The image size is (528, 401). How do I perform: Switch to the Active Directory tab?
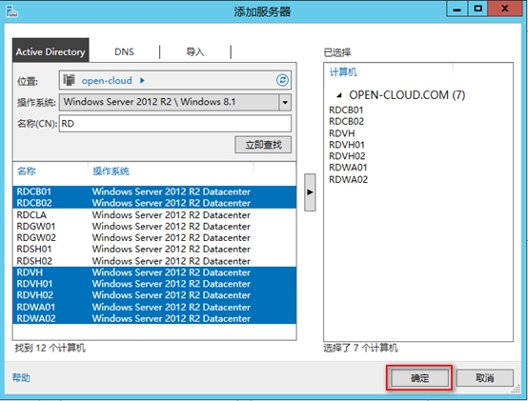[51, 51]
